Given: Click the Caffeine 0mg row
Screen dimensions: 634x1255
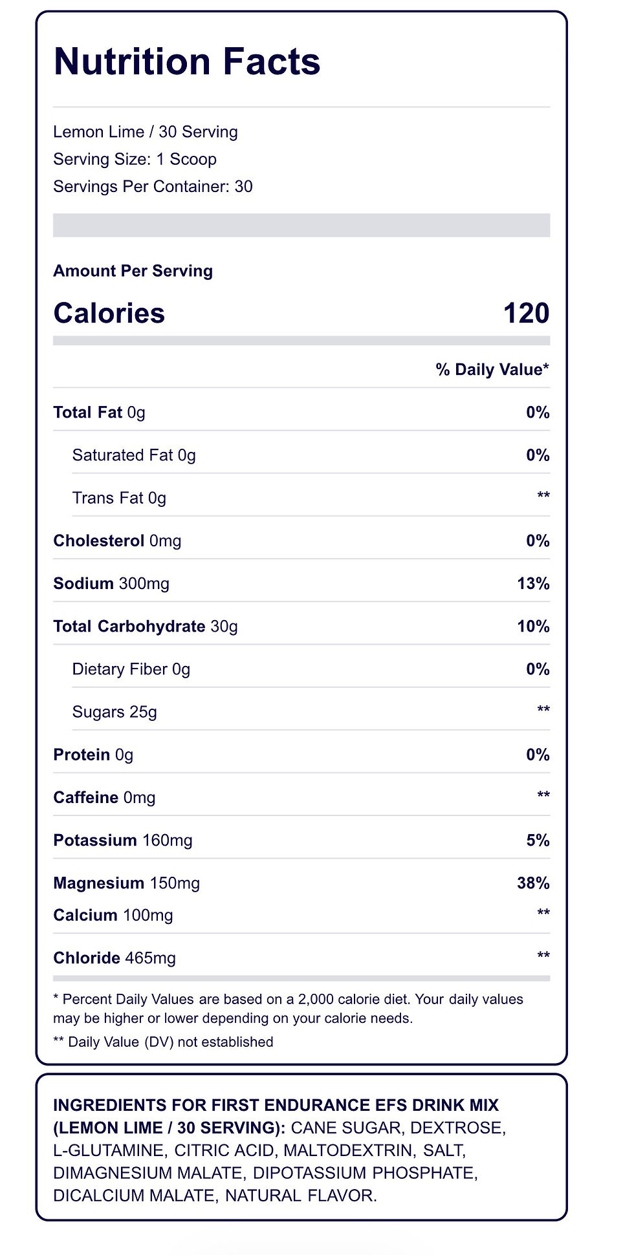Looking at the screenshot, I should click(x=301, y=797).
